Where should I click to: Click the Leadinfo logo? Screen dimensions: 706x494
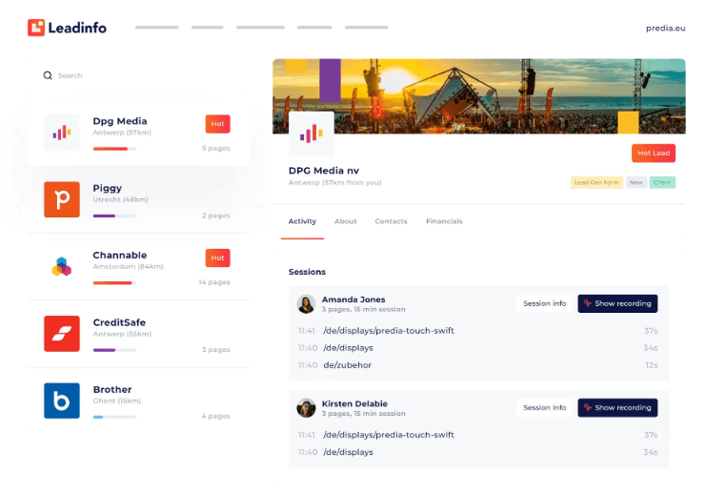point(67,28)
